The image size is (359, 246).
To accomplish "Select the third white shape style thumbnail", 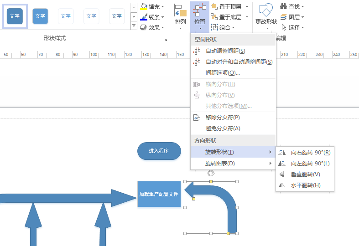I will pos(66,16).
